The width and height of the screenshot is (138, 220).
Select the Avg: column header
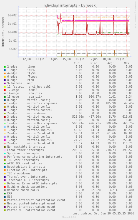click(x=111, y=63)
